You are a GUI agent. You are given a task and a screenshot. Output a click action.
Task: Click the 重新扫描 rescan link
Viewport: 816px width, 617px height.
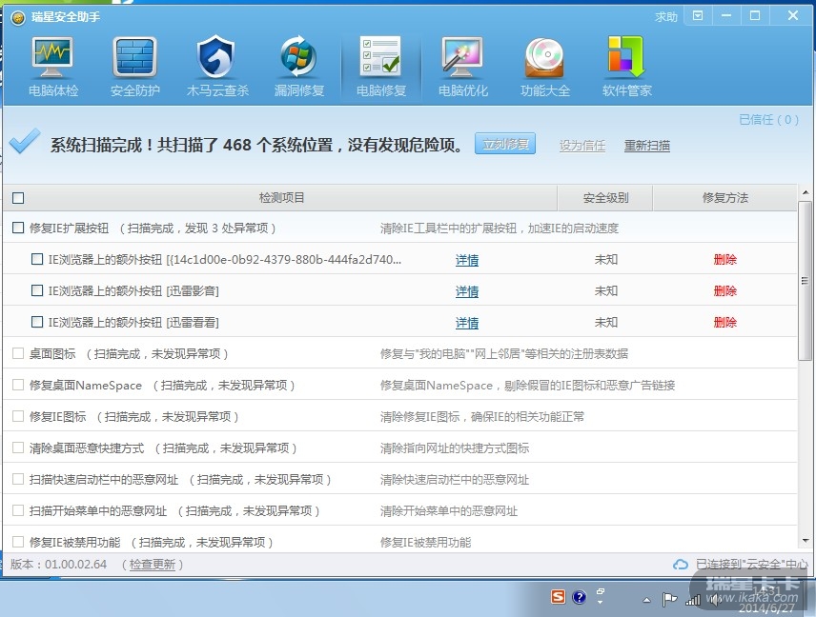(646, 146)
